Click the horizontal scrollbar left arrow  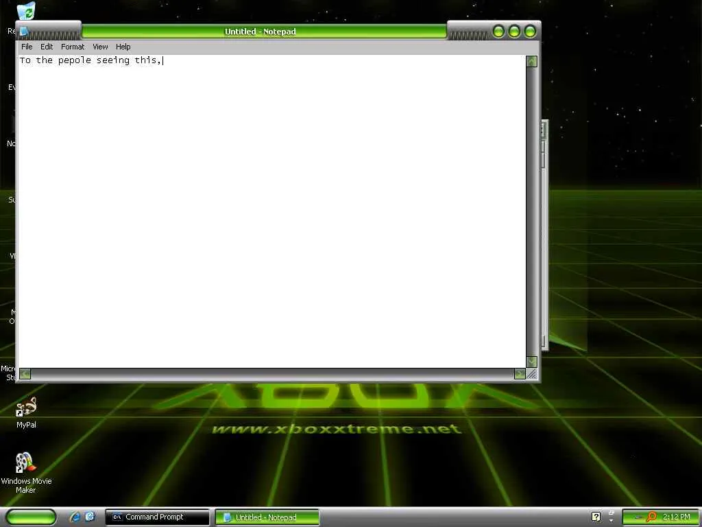coord(25,374)
